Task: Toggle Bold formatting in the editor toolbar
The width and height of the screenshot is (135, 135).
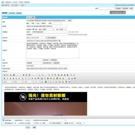Action: pos(4,78)
